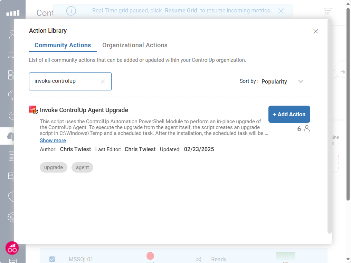
Task: Open the smiley face icon in the sidebar
Action: coord(11,116)
